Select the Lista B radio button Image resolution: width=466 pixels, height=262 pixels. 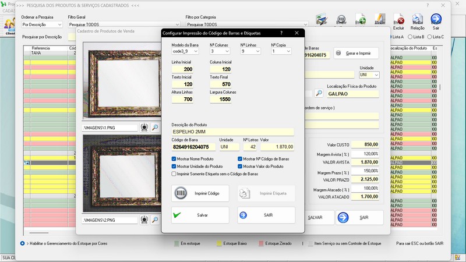tap(411, 37)
